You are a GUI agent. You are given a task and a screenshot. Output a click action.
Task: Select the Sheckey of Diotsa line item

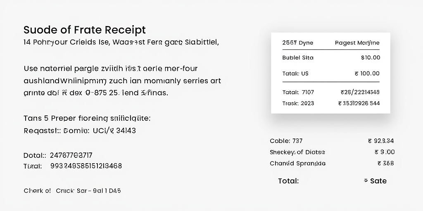[297, 152]
